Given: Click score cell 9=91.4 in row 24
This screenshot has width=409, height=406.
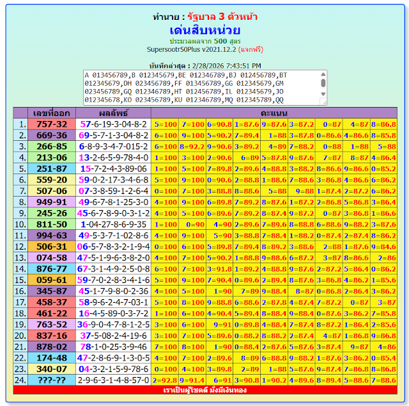Looking at the screenshot, I should coord(192,380).
